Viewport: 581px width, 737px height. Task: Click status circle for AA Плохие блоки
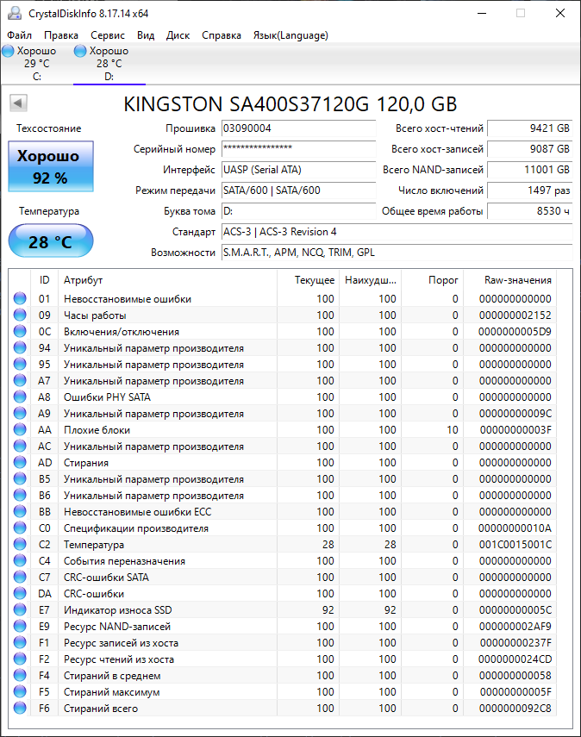coord(20,429)
